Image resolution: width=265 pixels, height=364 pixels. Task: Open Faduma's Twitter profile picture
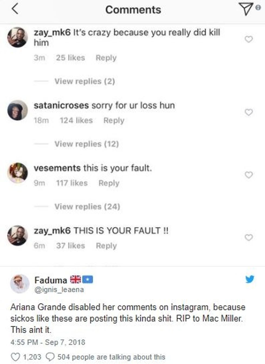19,284
